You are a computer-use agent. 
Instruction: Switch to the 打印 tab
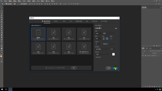tap(71, 21)
